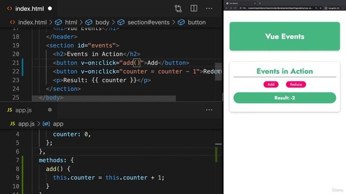Click the </header> tag on line 18

(x=62, y=37)
